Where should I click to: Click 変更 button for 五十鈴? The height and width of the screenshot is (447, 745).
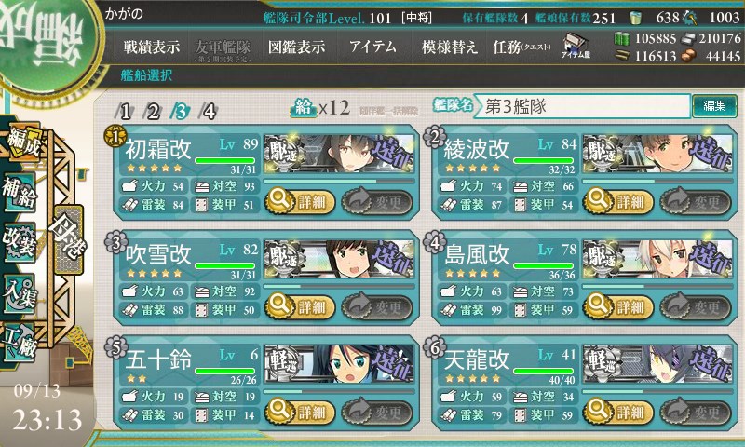coord(377,412)
